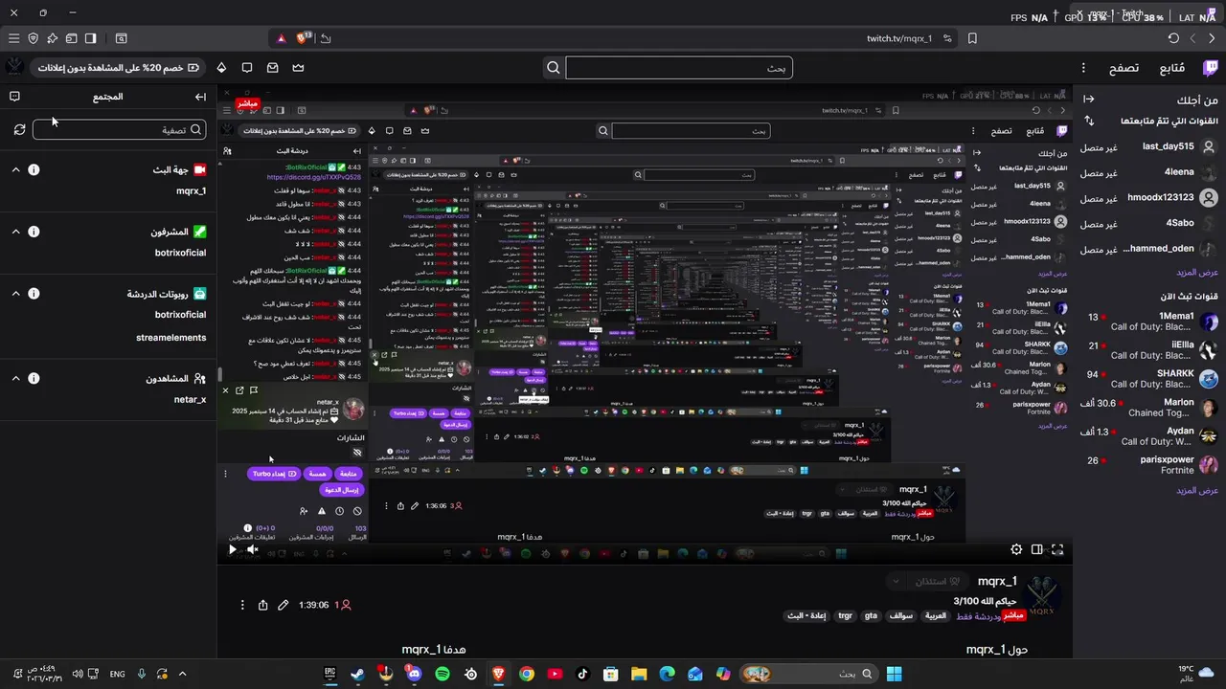Switch to هدفا mqrx_1 goals tab
Image resolution: width=1226 pixels, height=689 pixels.
[x=434, y=649]
